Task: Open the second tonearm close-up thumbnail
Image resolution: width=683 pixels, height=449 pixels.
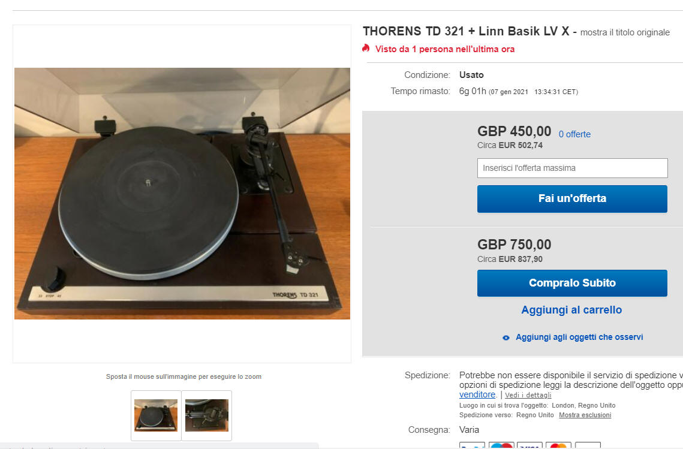Action: [207, 415]
